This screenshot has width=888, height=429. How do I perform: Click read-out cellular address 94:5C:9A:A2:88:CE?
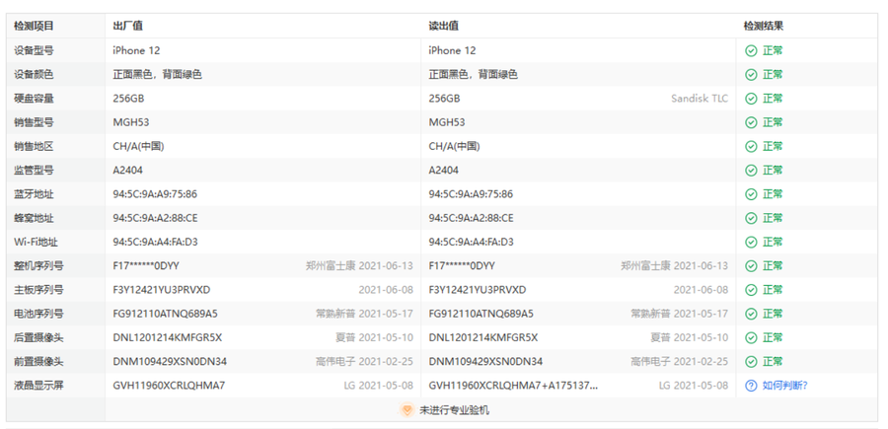tap(472, 218)
